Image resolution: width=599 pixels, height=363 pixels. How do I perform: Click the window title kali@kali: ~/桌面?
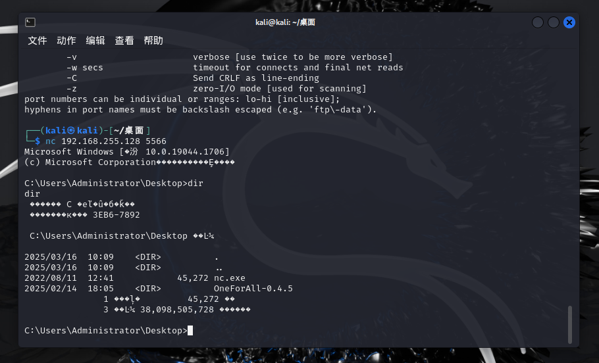pos(285,22)
